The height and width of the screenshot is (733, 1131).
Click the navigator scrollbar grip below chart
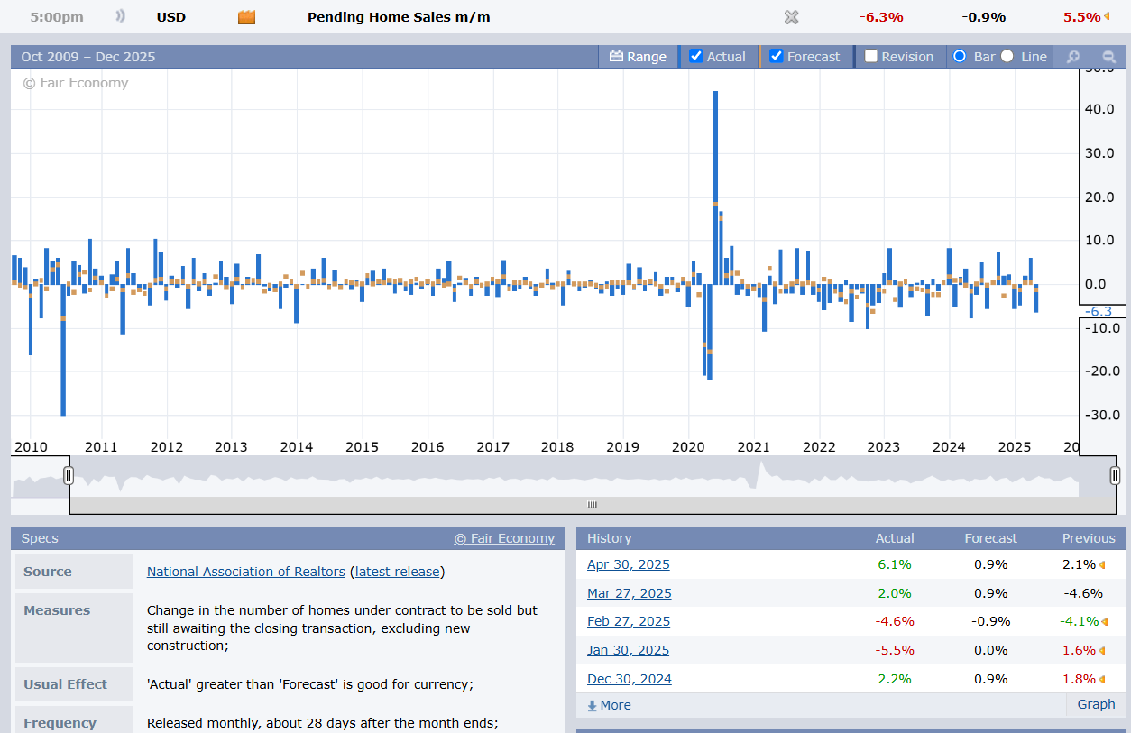pos(592,505)
